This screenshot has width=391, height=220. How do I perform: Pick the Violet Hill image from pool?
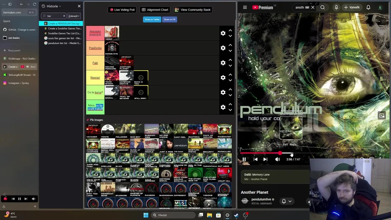(224, 175)
